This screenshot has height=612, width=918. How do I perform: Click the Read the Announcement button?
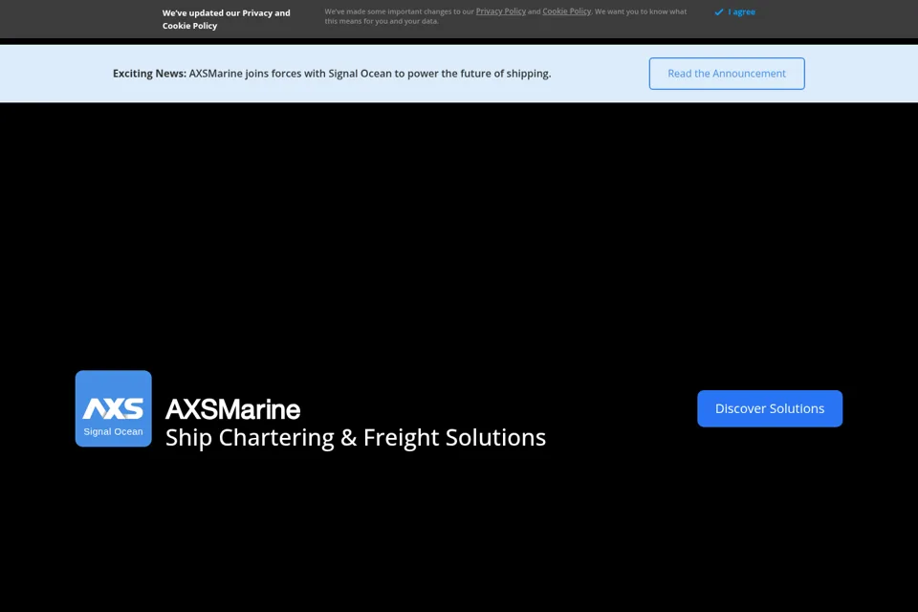tap(727, 74)
